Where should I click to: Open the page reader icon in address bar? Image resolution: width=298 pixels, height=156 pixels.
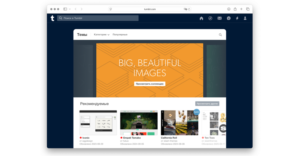pyautogui.click(x=111, y=9)
